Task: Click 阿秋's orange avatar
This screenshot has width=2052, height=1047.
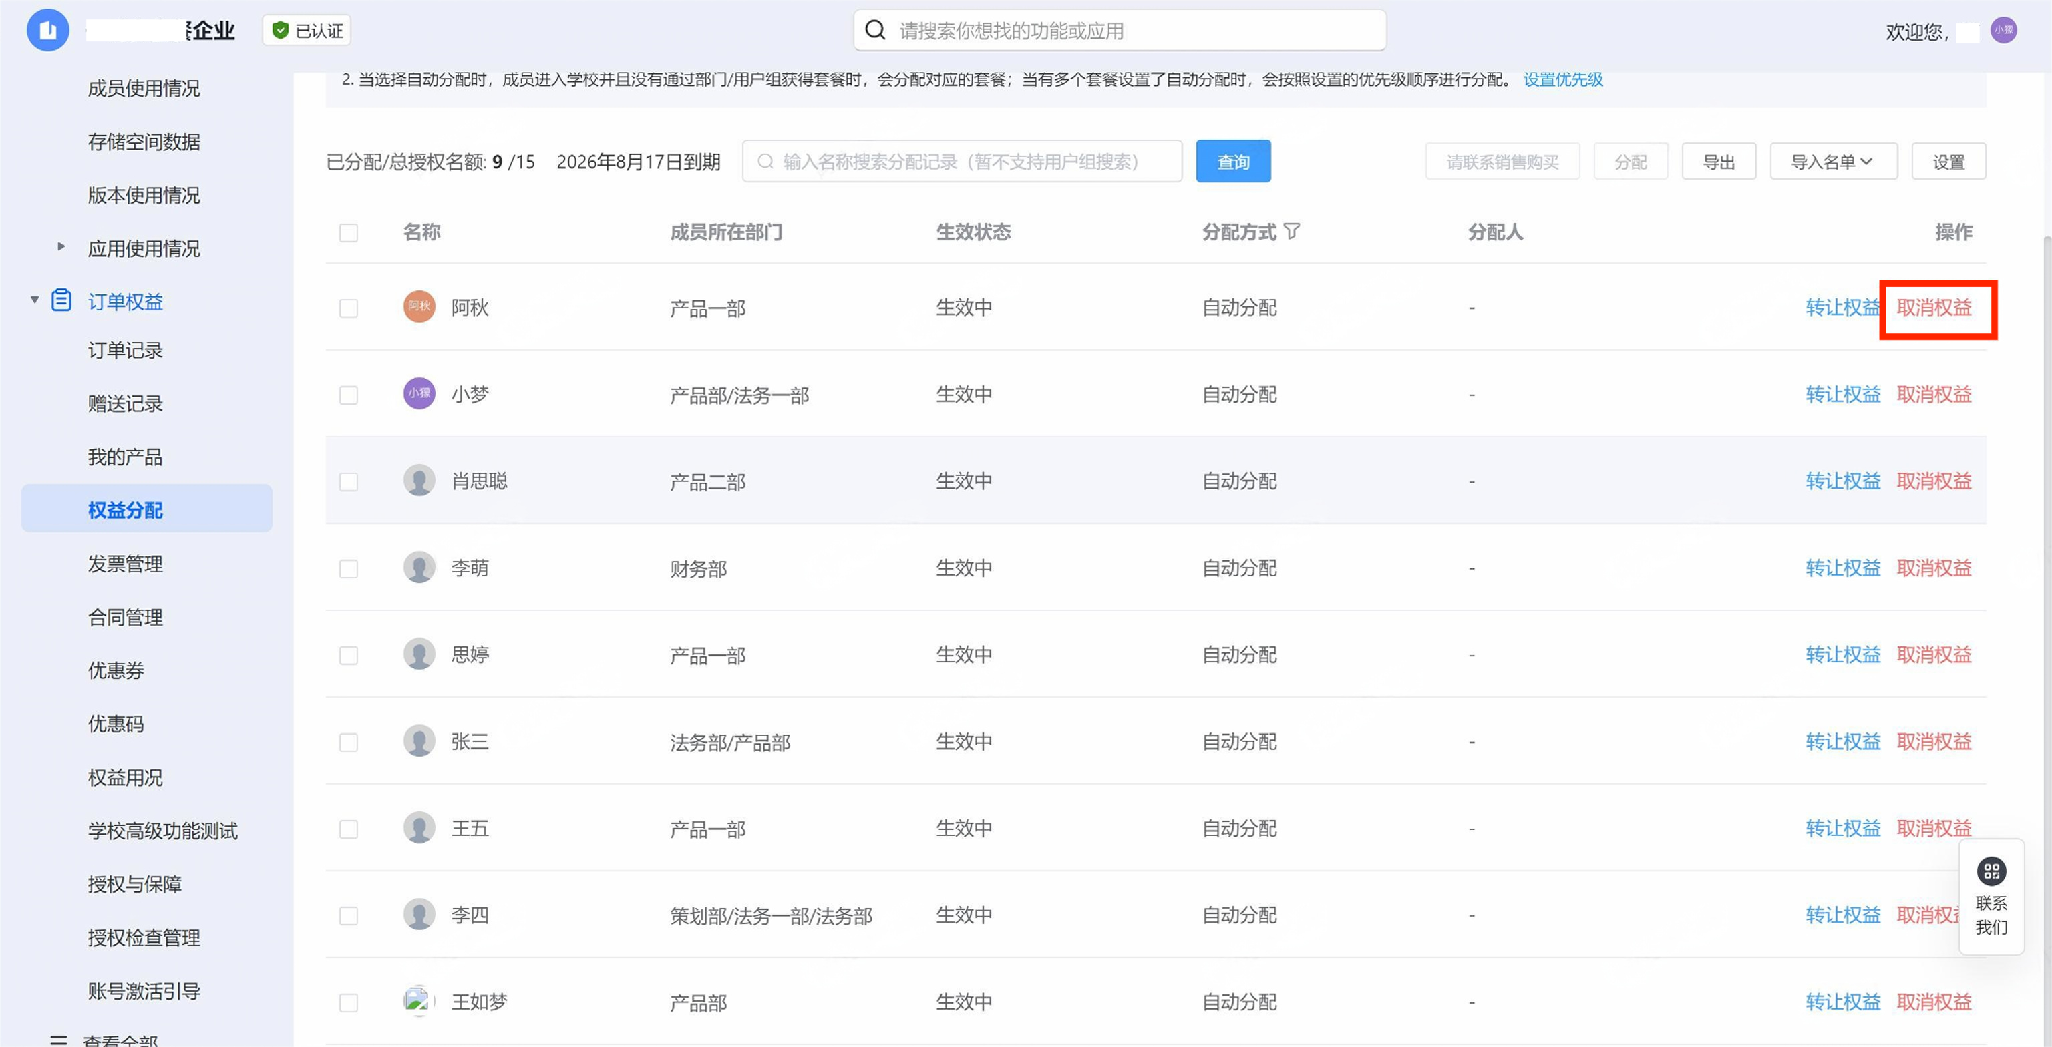Action: coord(419,307)
